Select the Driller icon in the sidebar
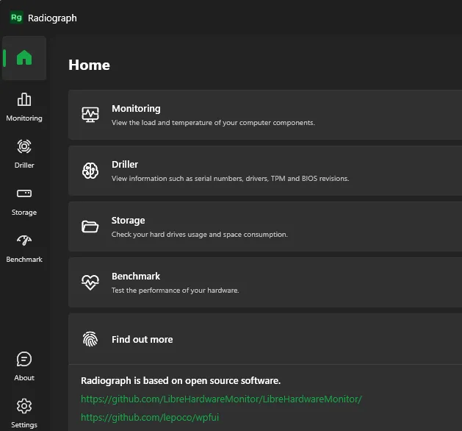This screenshot has height=431, width=462. 24,147
